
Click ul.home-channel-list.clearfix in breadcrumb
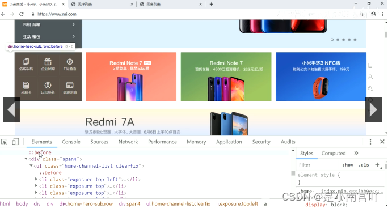click(x=178, y=204)
